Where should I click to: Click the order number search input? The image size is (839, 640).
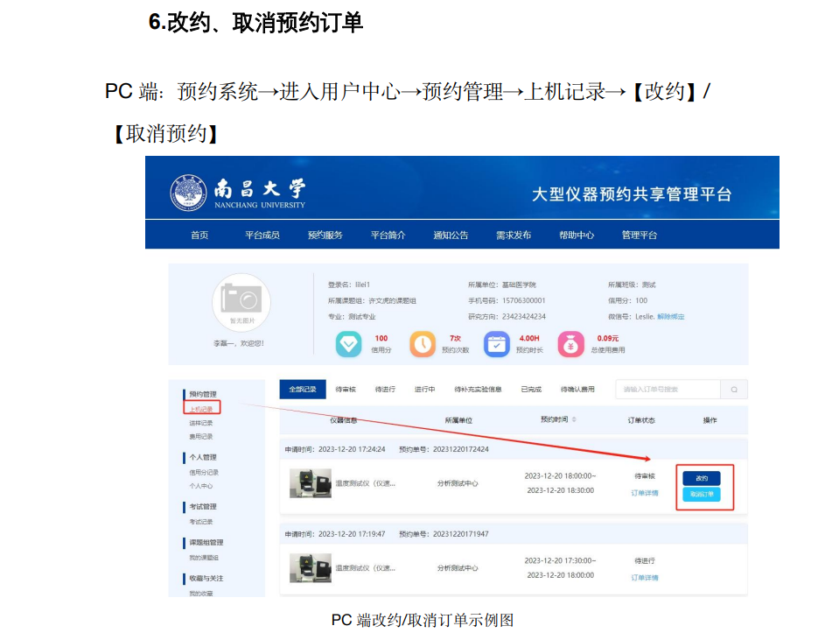pyautogui.click(x=668, y=390)
